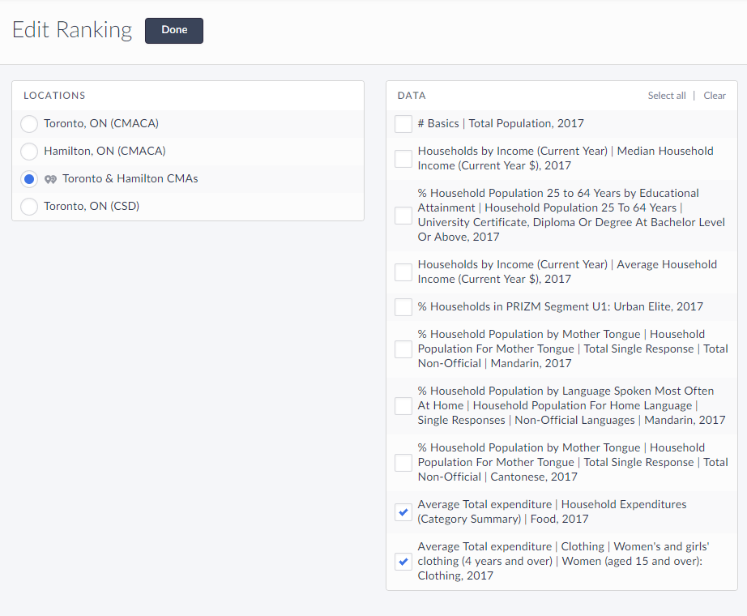Viewport: 747px width, 616px height.
Task: Click the Clear link in Data panel
Action: 714,96
